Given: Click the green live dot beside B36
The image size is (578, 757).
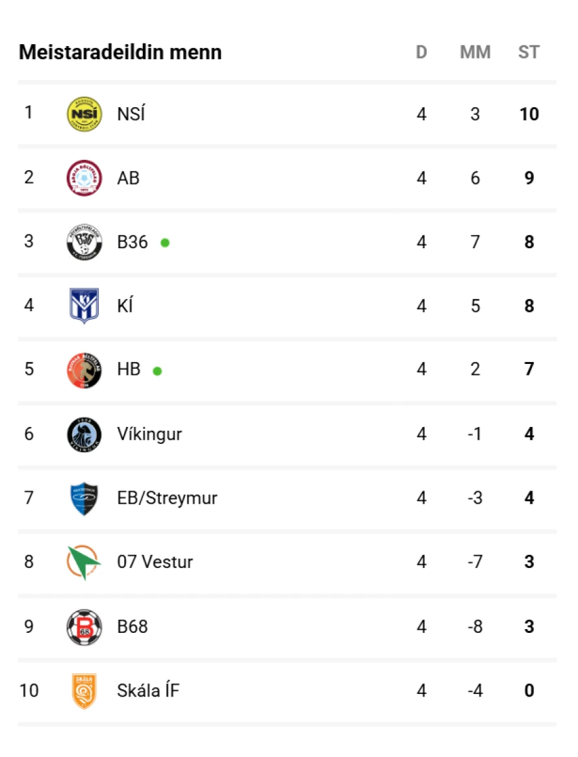Looking at the screenshot, I should (x=165, y=242).
